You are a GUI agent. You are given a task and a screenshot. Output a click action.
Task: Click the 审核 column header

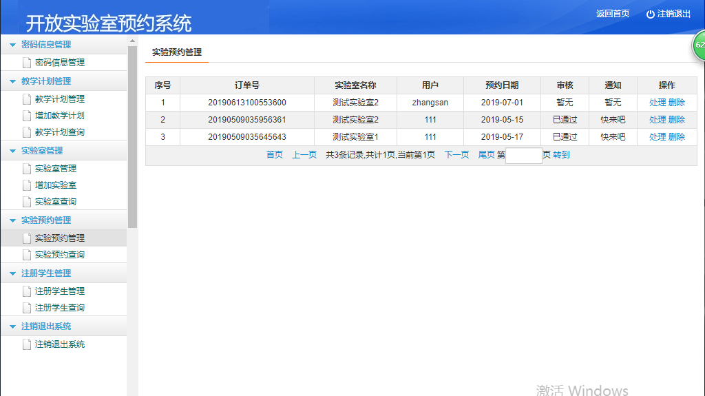565,85
